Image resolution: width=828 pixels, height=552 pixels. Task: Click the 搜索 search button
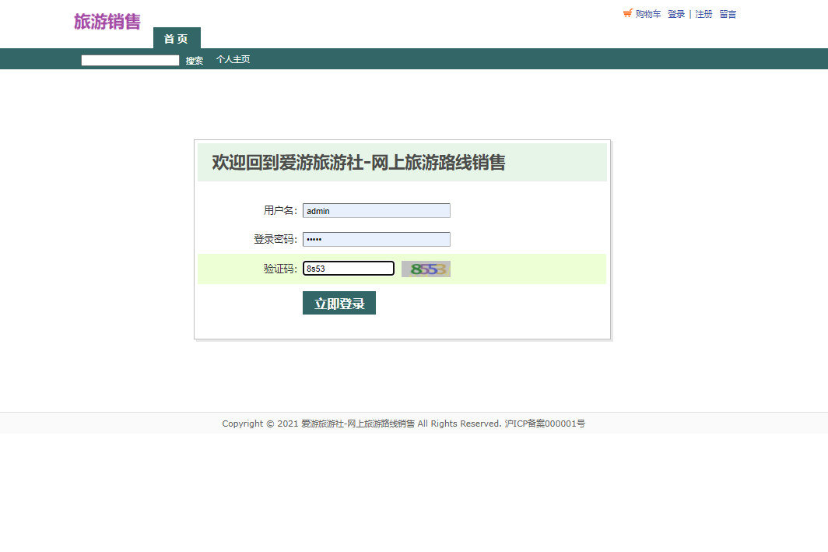pos(194,59)
